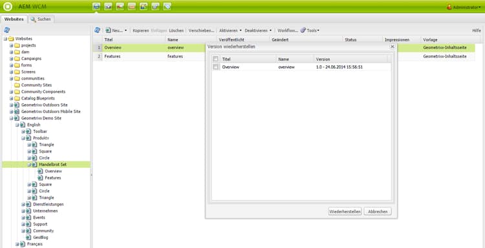Sort by the Impressionen column header
Screen dimensions: 485x248
click(x=402, y=40)
